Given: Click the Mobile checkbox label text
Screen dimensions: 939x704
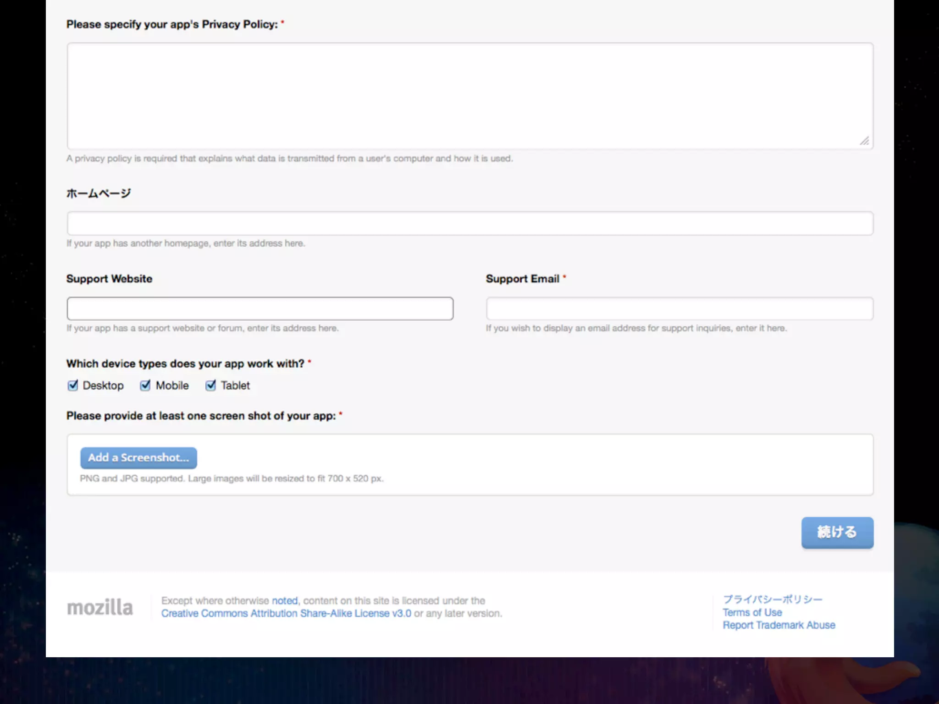Looking at the screenshot, I should click(172, 385).
